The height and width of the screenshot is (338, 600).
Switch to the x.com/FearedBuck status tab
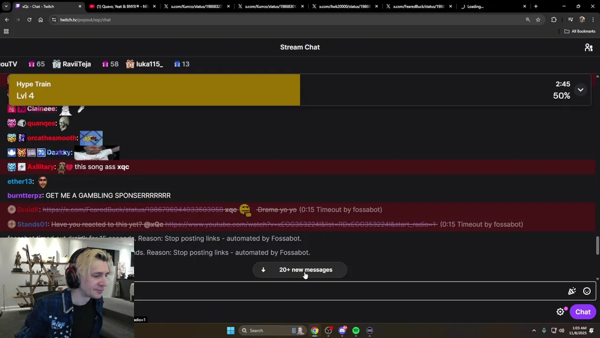click(x=419, y=7)
